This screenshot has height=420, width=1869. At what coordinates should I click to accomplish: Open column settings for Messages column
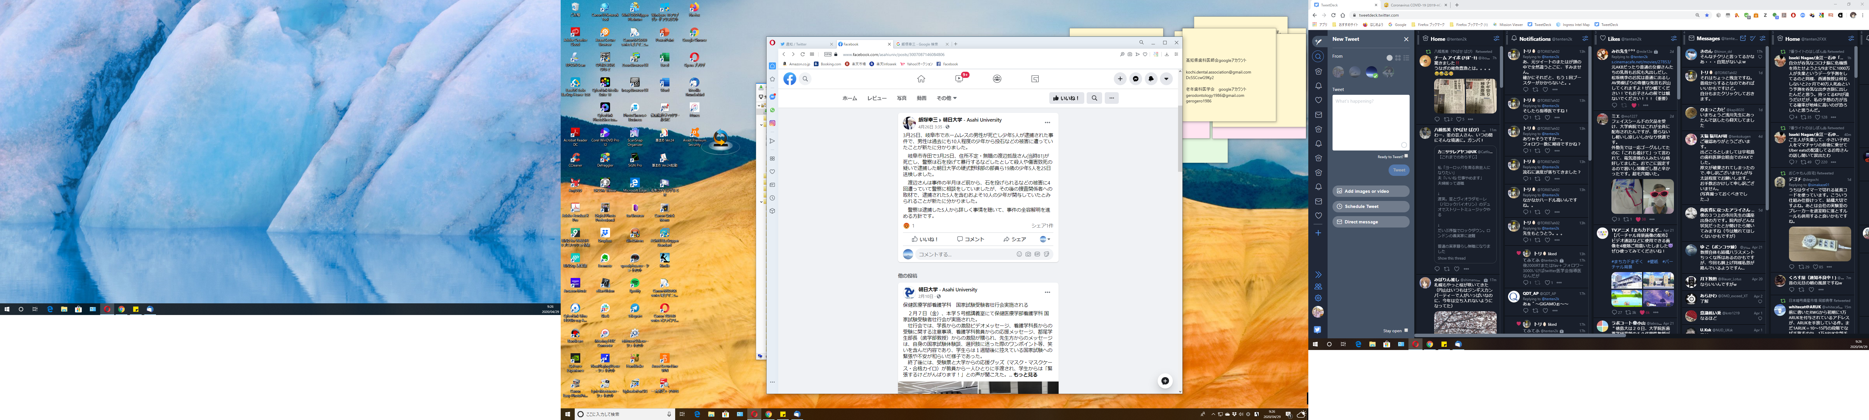pos(1762,39)
